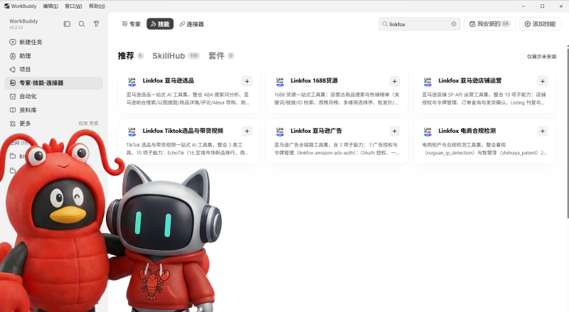Screen dimensions: 569x312
Task: Click the Linkfox 亚马逊选品 logo icon
Action: [132, 81]
